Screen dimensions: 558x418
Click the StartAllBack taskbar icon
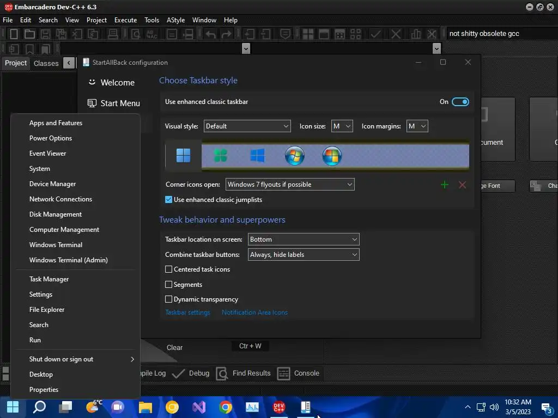tap(306, 407)
